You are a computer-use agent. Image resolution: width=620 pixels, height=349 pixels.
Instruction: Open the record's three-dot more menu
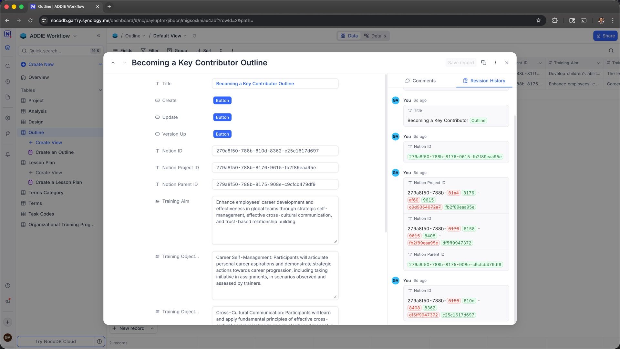coord(495,63)
